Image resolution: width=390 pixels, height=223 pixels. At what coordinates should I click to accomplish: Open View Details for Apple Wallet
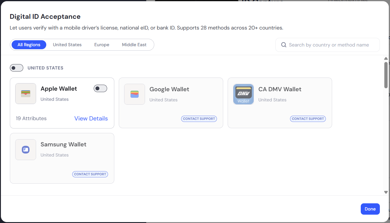coord(91,118)
